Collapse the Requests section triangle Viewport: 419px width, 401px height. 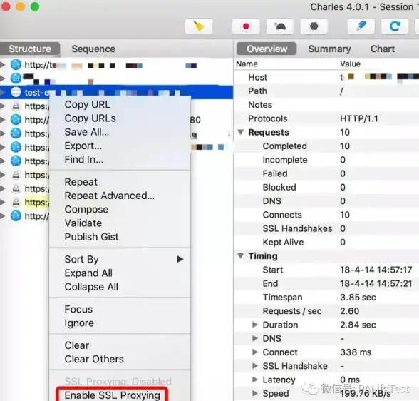[x=241, y=132]
